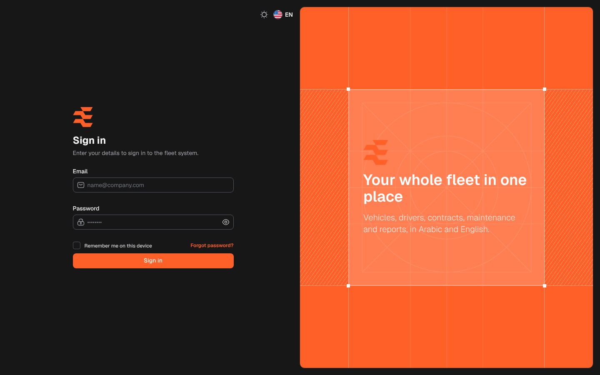Toggle the light/dark theme sun icon
The image size is (600, 375).
pos(264,15)
